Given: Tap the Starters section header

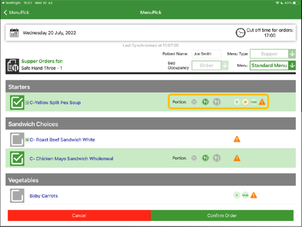Looking at the screenshot, I should point(151,87).
